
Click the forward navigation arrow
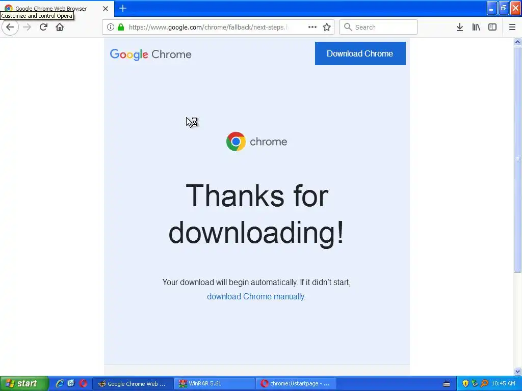(27, 27)
